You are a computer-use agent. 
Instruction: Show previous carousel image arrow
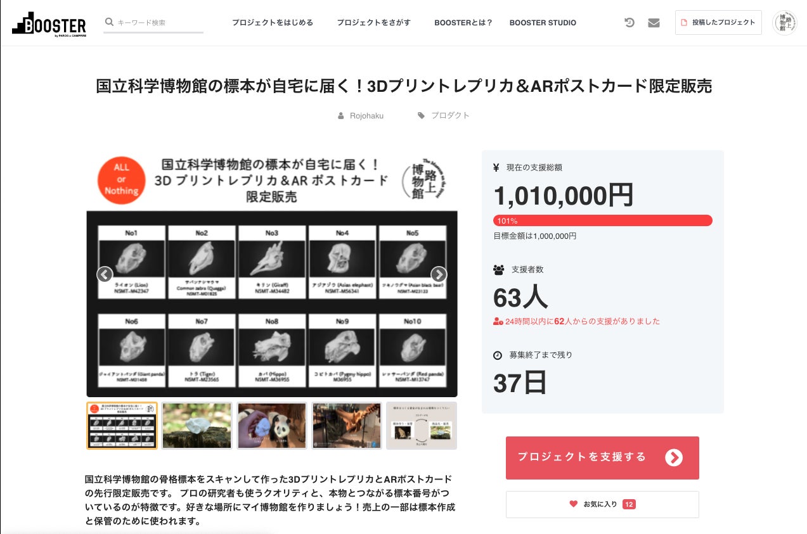pyautogui.click(x=105, y=274)
